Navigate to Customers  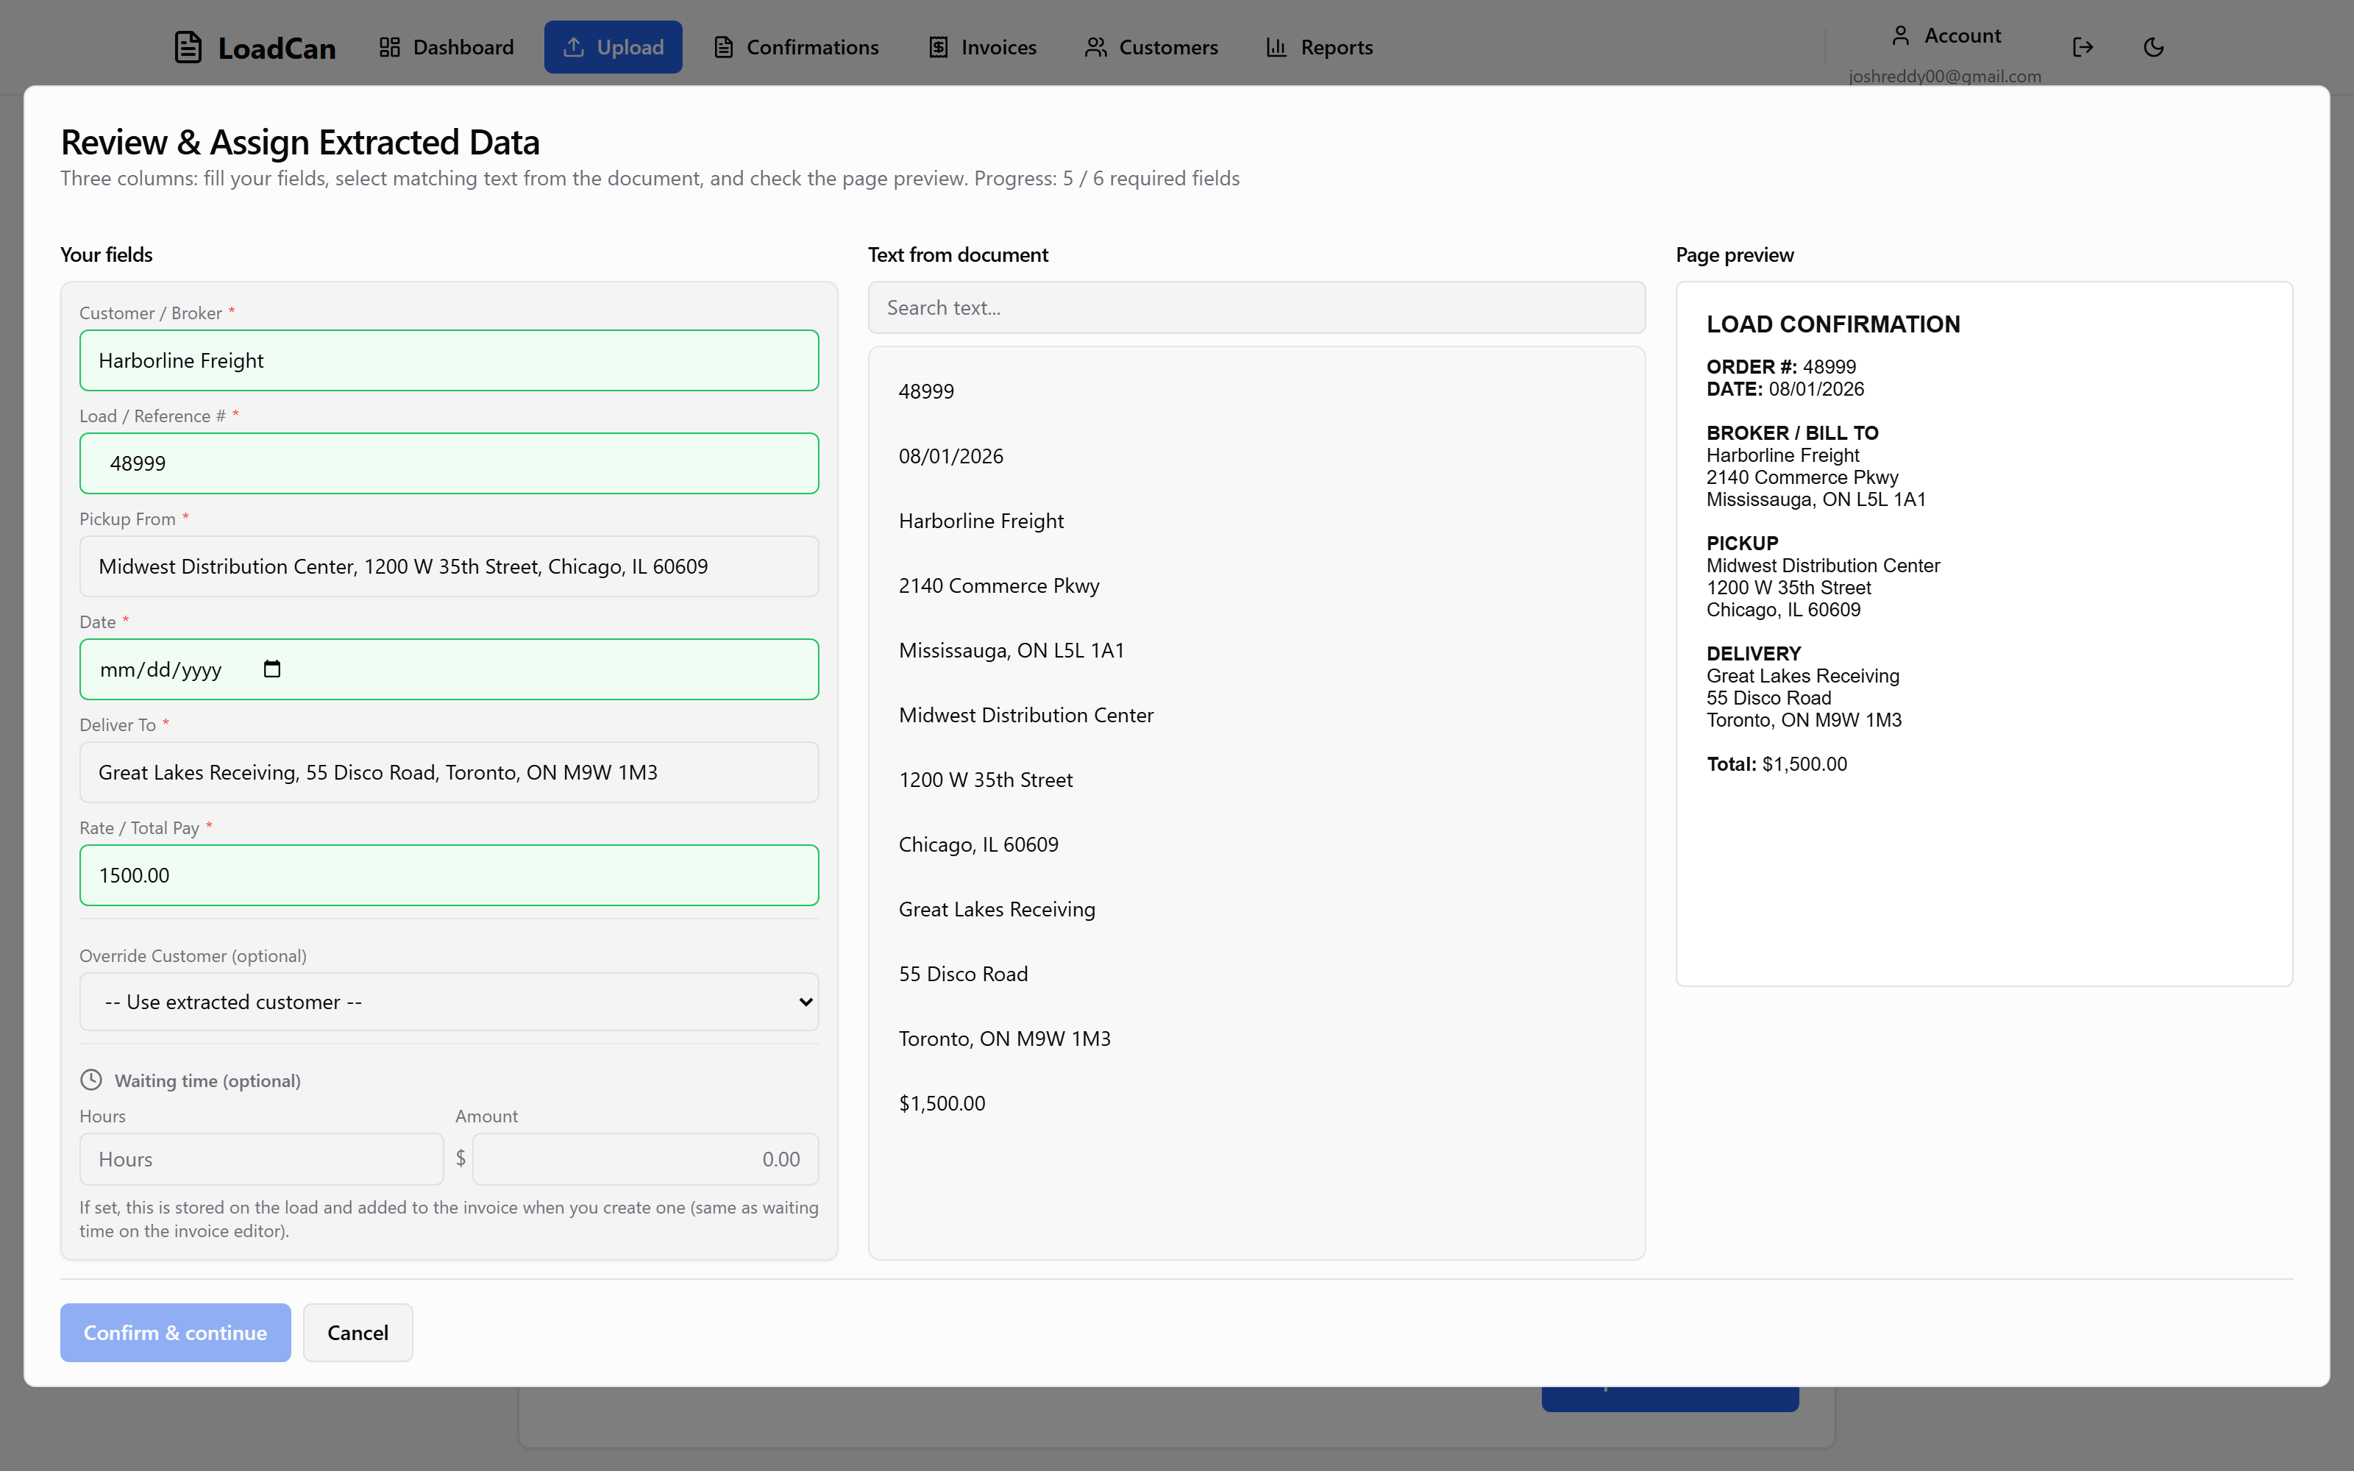[1152, 46]
